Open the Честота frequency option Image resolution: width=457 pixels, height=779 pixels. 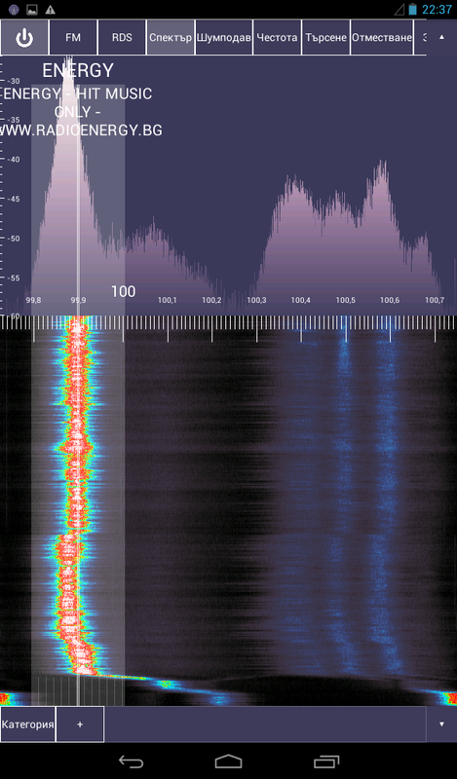[x=277, y=37]
